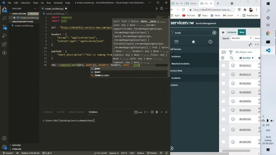Viewport: 276px width, 155px height.
Task: Select checkbox for INC0009009
Action: [223, 92]
